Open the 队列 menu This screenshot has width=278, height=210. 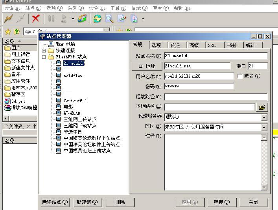pos(76,8)
